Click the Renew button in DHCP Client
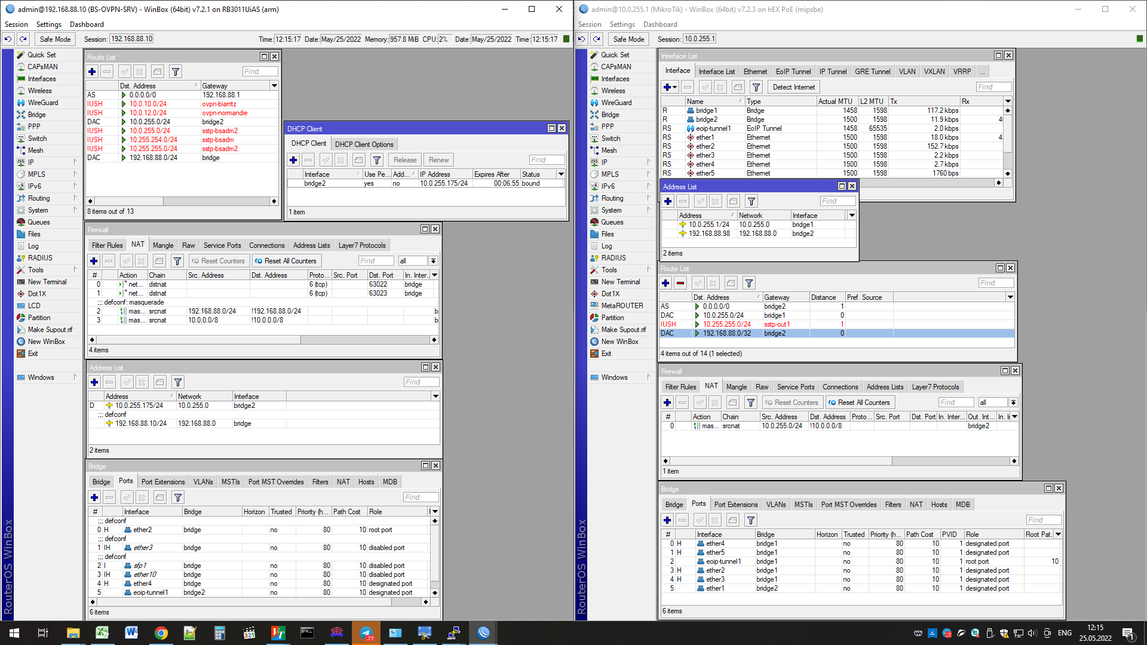Image resolution: width=1147 pixels, height=645 pixels. tap(438, 160)
